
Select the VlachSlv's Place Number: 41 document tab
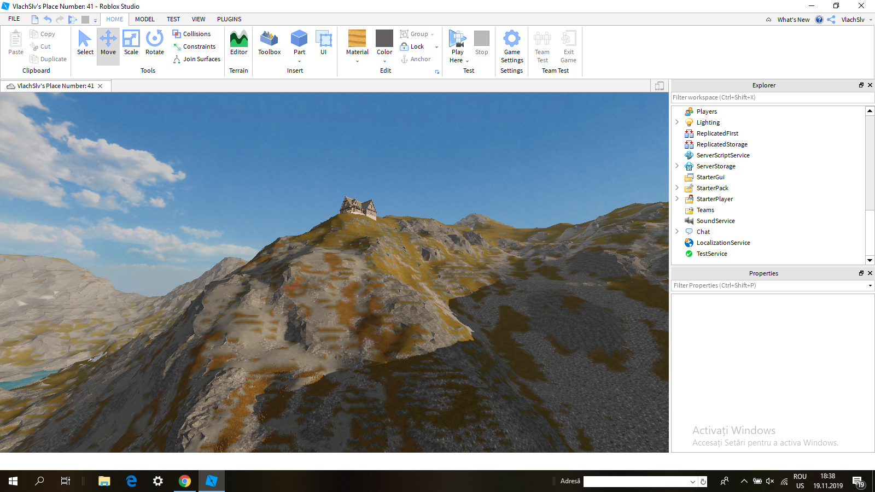point(55,86)
